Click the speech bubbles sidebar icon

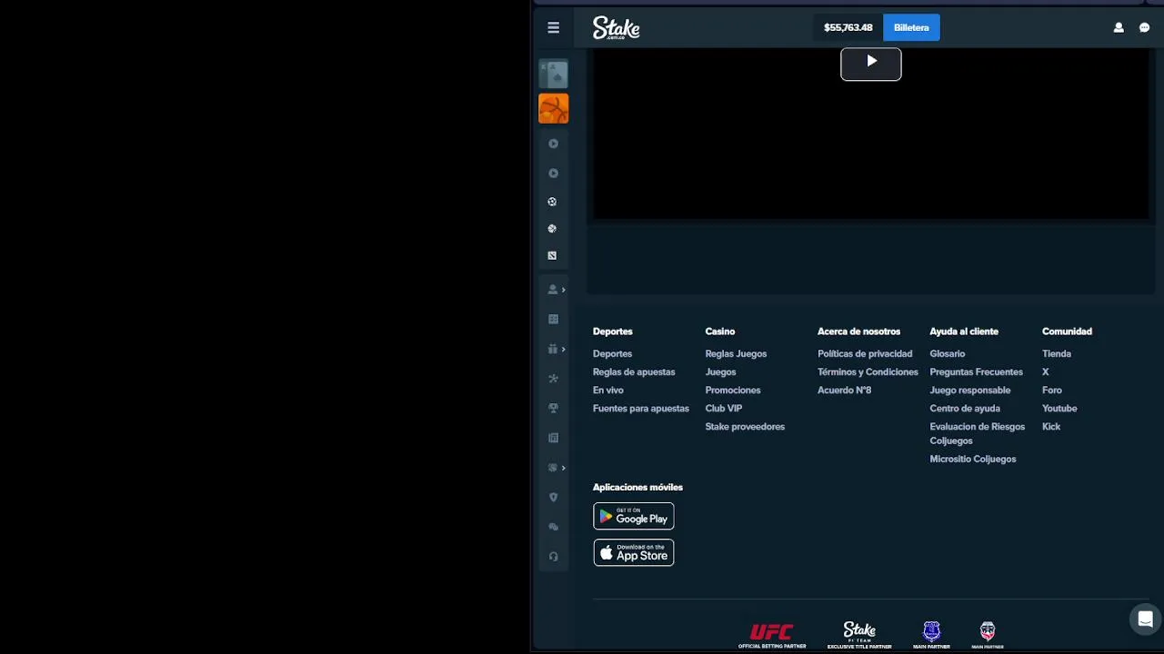click(x=553, y=527)
